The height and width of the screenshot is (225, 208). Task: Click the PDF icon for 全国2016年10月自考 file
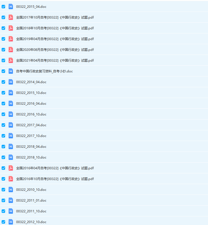tap(11, 179)
